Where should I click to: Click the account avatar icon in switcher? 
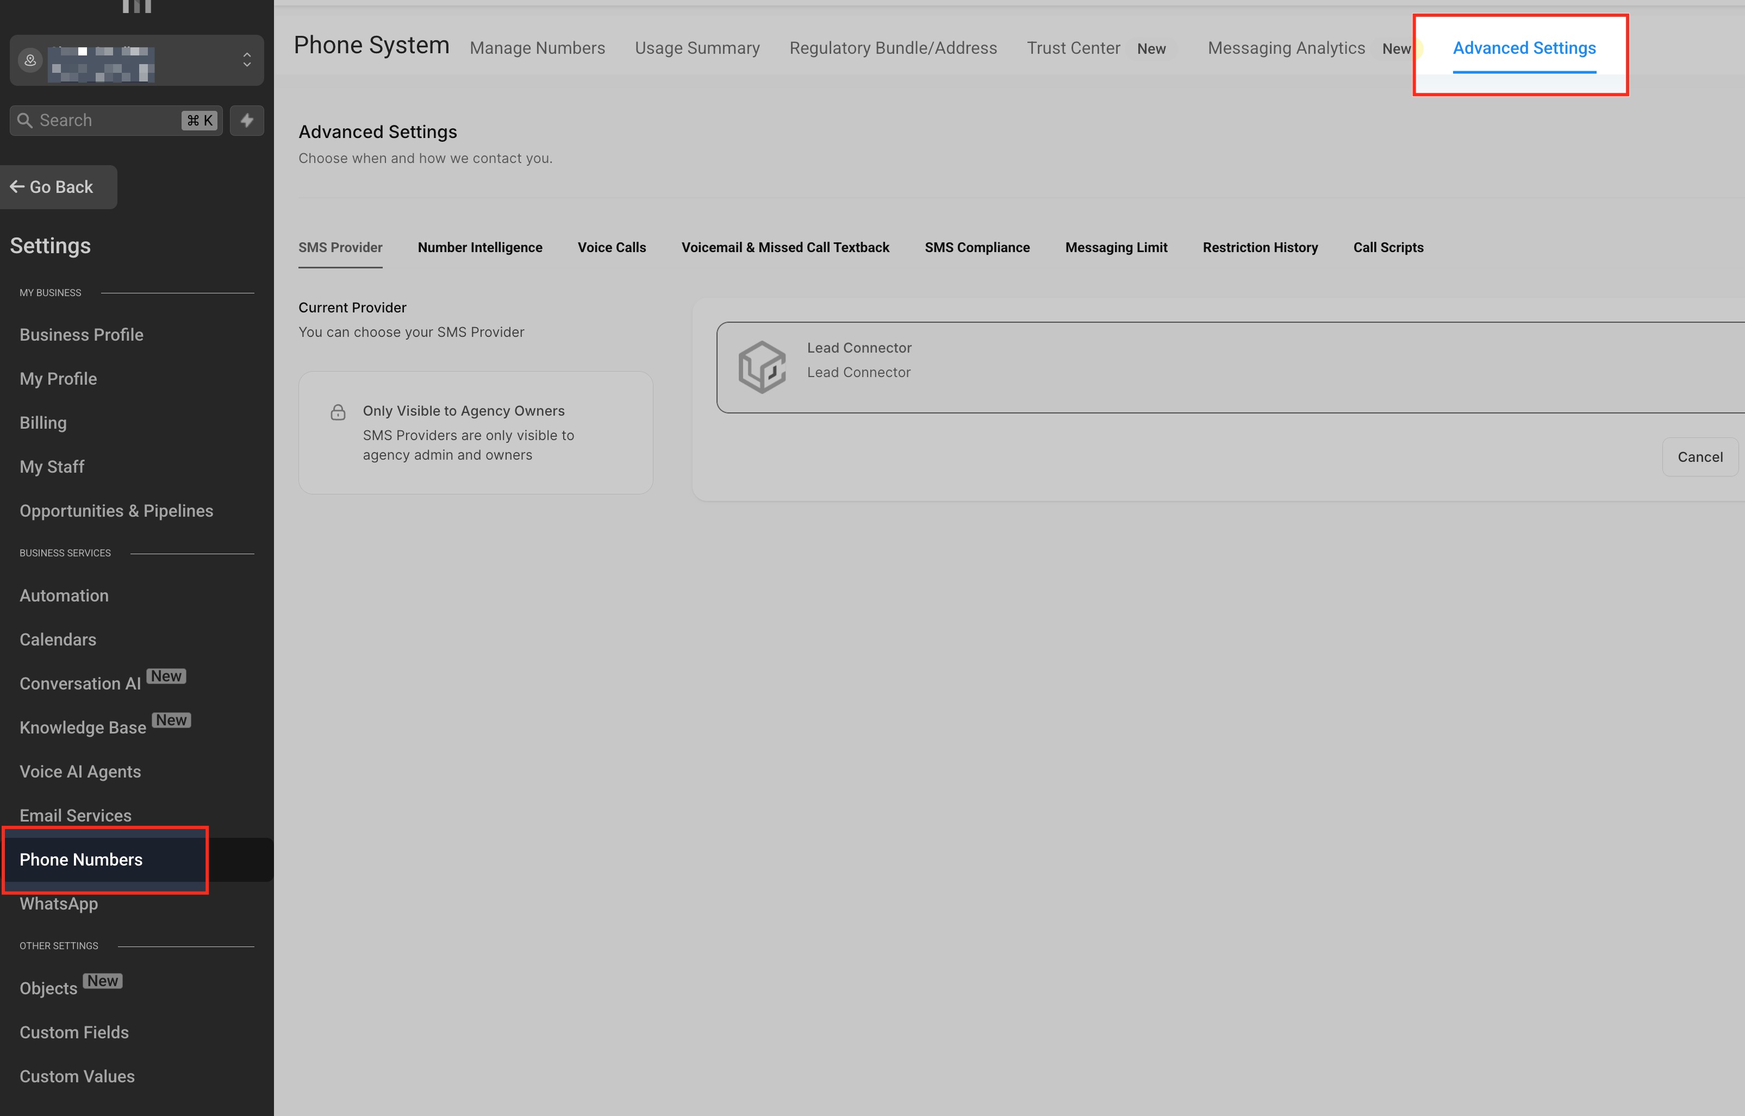coord(30,60)
